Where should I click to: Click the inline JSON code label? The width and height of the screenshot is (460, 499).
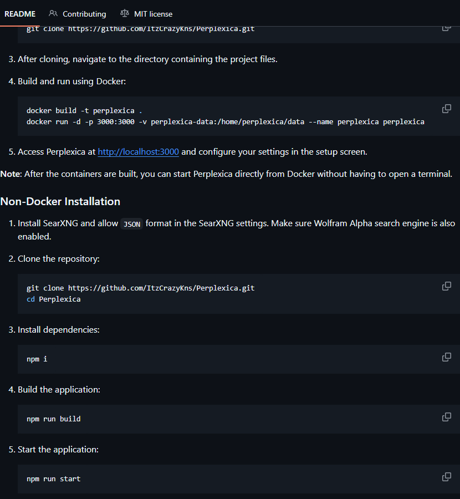coord(131,224)
